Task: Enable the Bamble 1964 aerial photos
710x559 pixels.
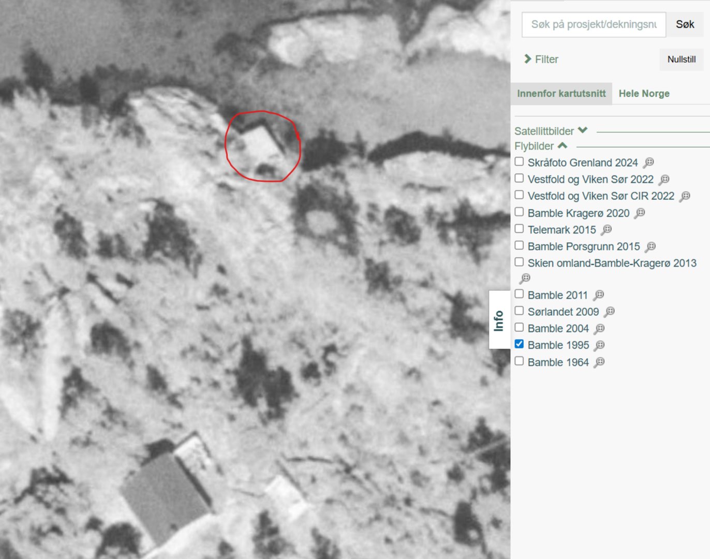Action: coord(520,361)
